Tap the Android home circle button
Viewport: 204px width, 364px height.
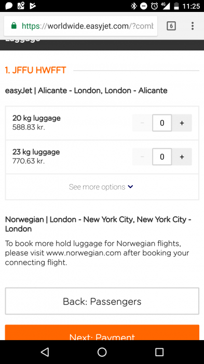pyautogui.click(x=102, y=352)
